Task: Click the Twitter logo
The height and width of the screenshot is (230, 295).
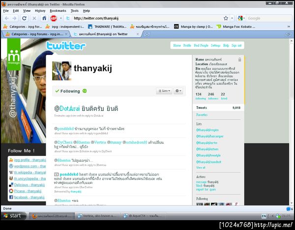Action: (x=66, y=46)
